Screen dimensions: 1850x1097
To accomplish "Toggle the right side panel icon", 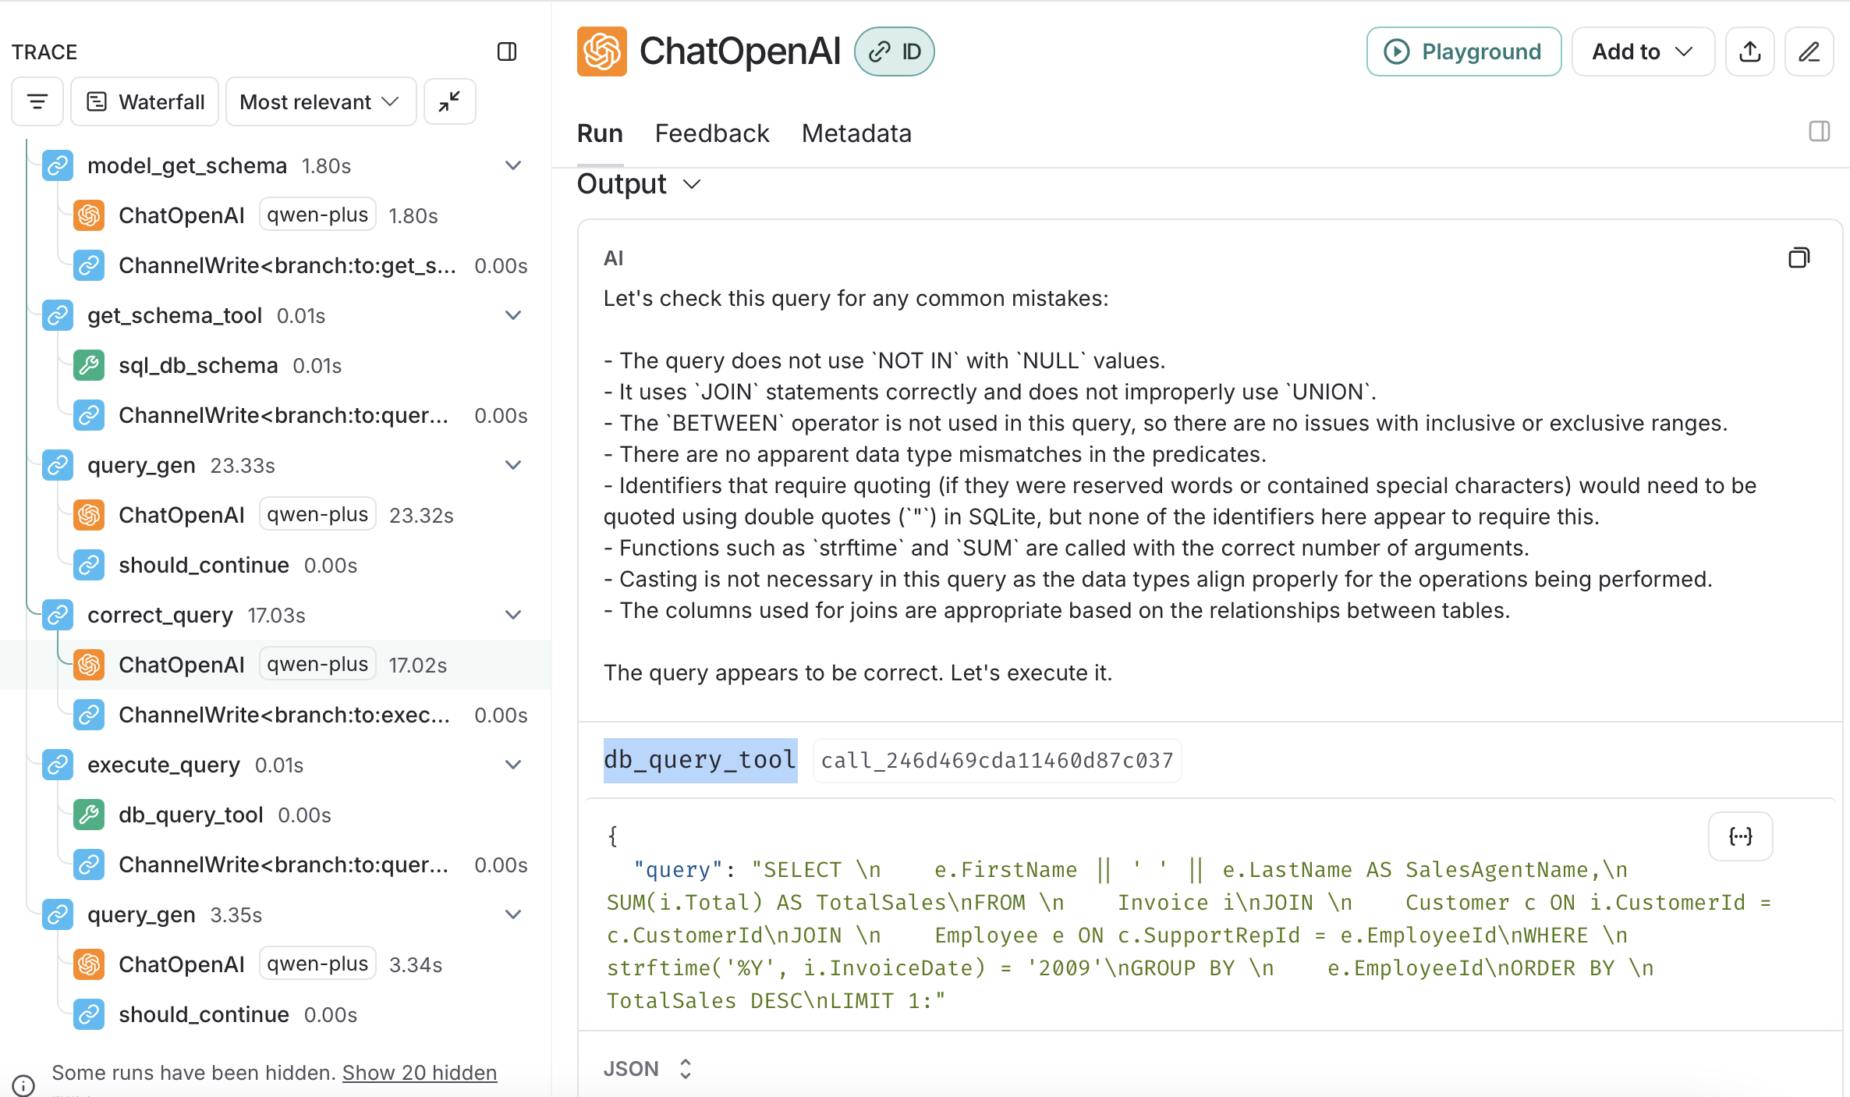I will pos(1819,131).
